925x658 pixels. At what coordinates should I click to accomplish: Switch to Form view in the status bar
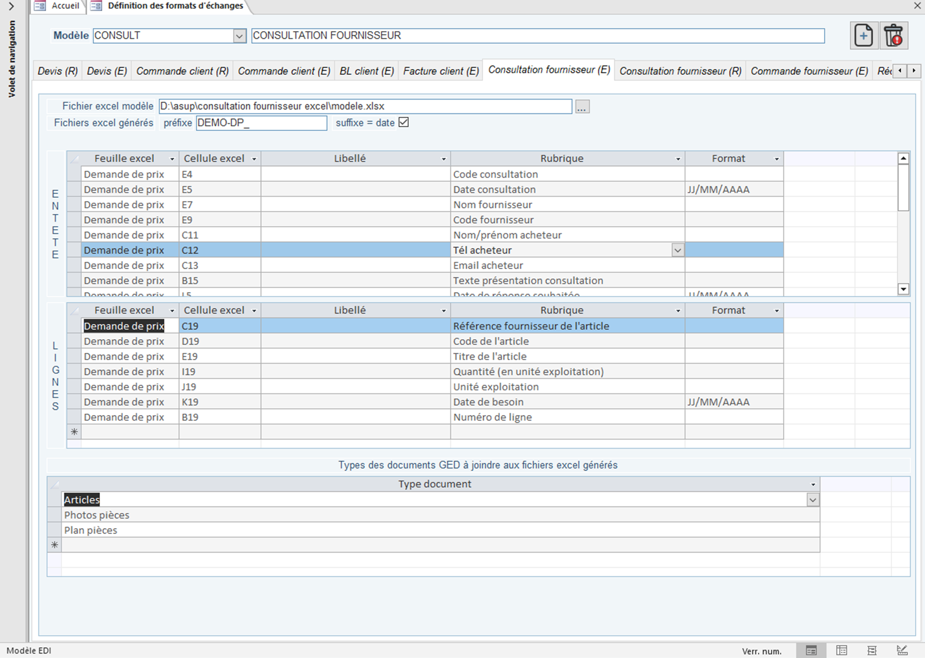(811, 650)
